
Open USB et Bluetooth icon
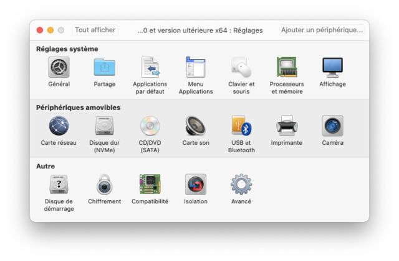coord(241,126)
